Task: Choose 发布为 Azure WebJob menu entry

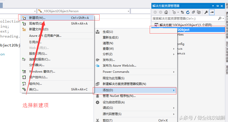Action: (x=135, y=66)
